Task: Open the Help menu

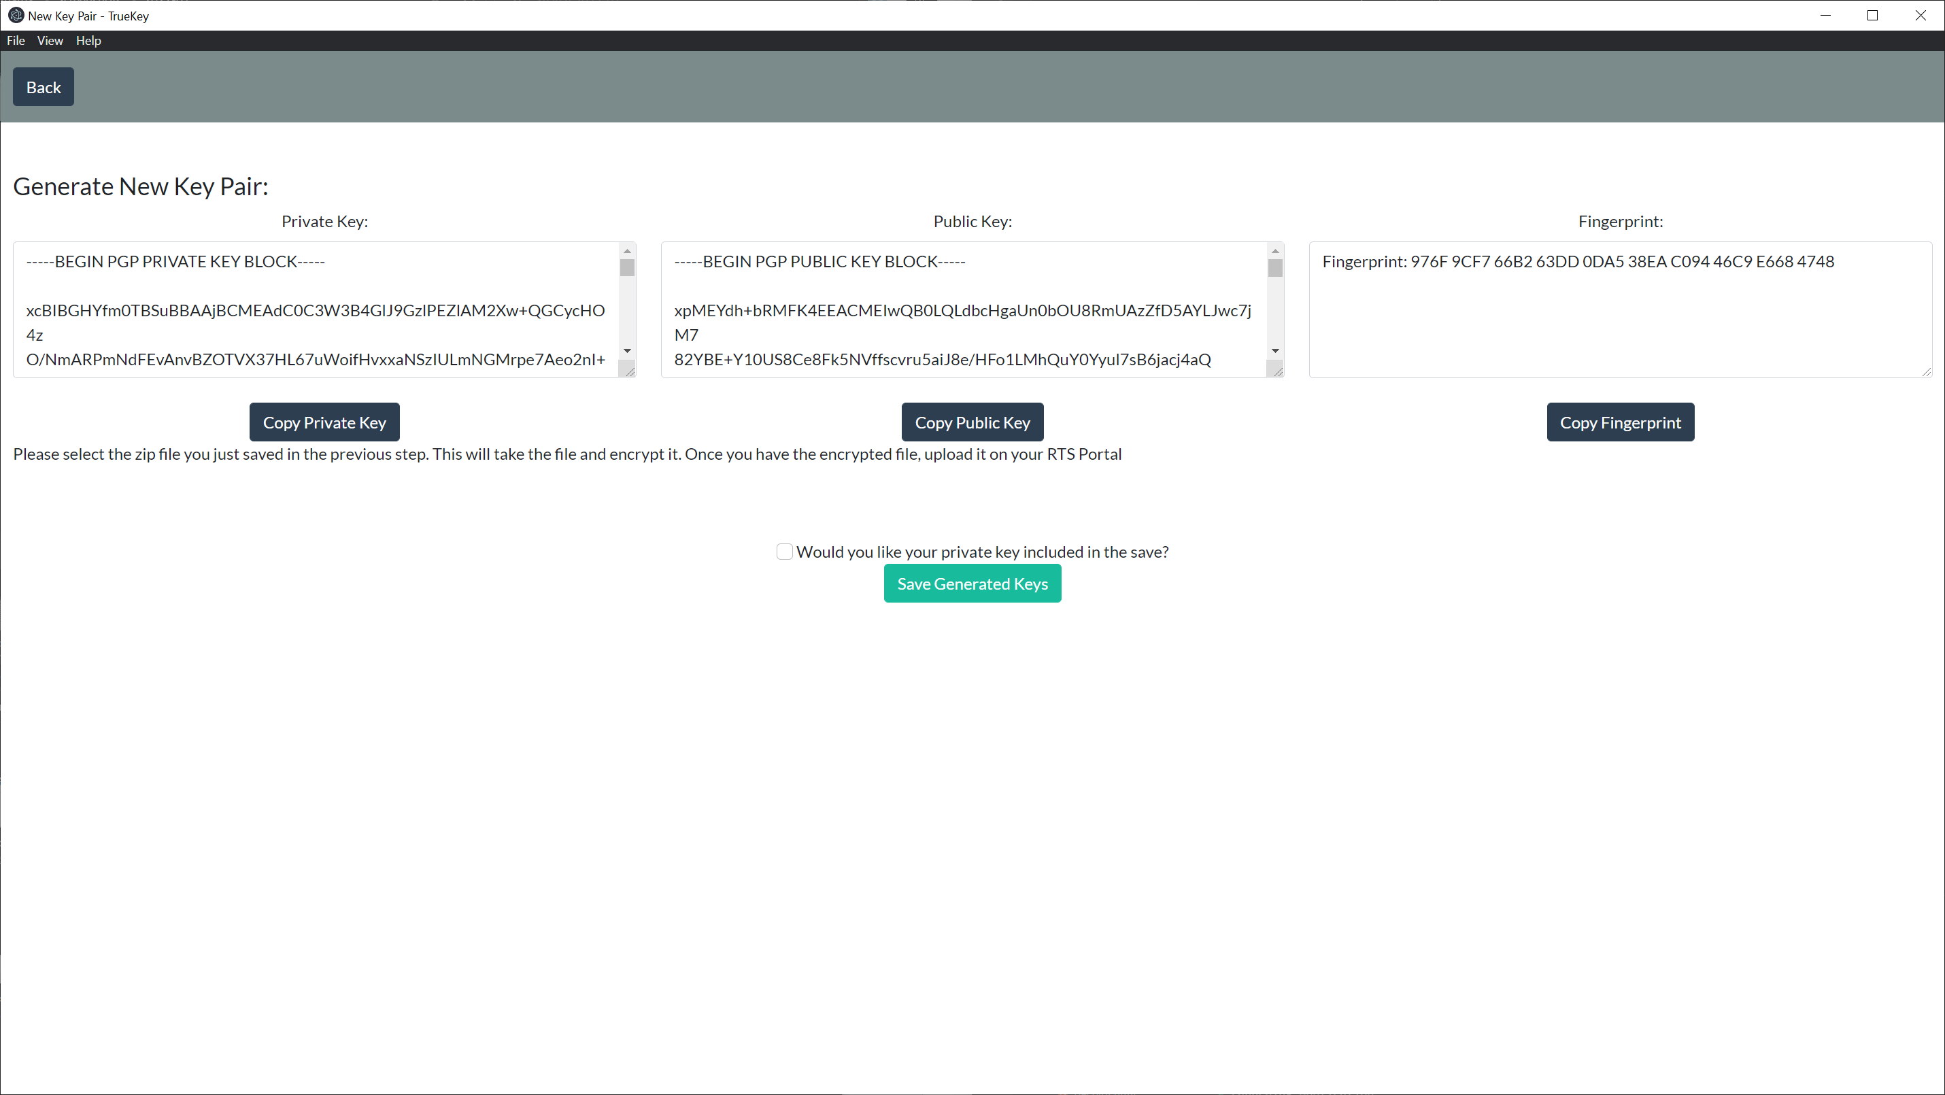Action: point(88,41)
